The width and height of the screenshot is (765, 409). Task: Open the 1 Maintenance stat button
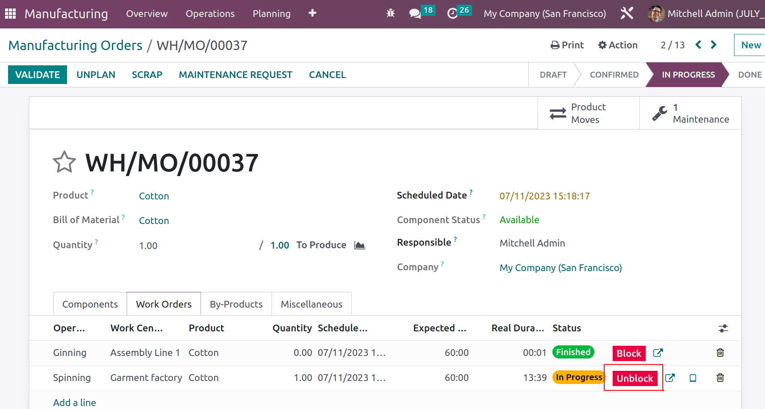(x=690, y=113)
